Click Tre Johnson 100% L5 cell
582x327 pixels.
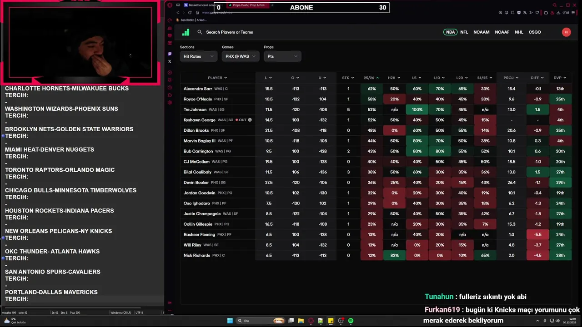click(x=417, y=109)
